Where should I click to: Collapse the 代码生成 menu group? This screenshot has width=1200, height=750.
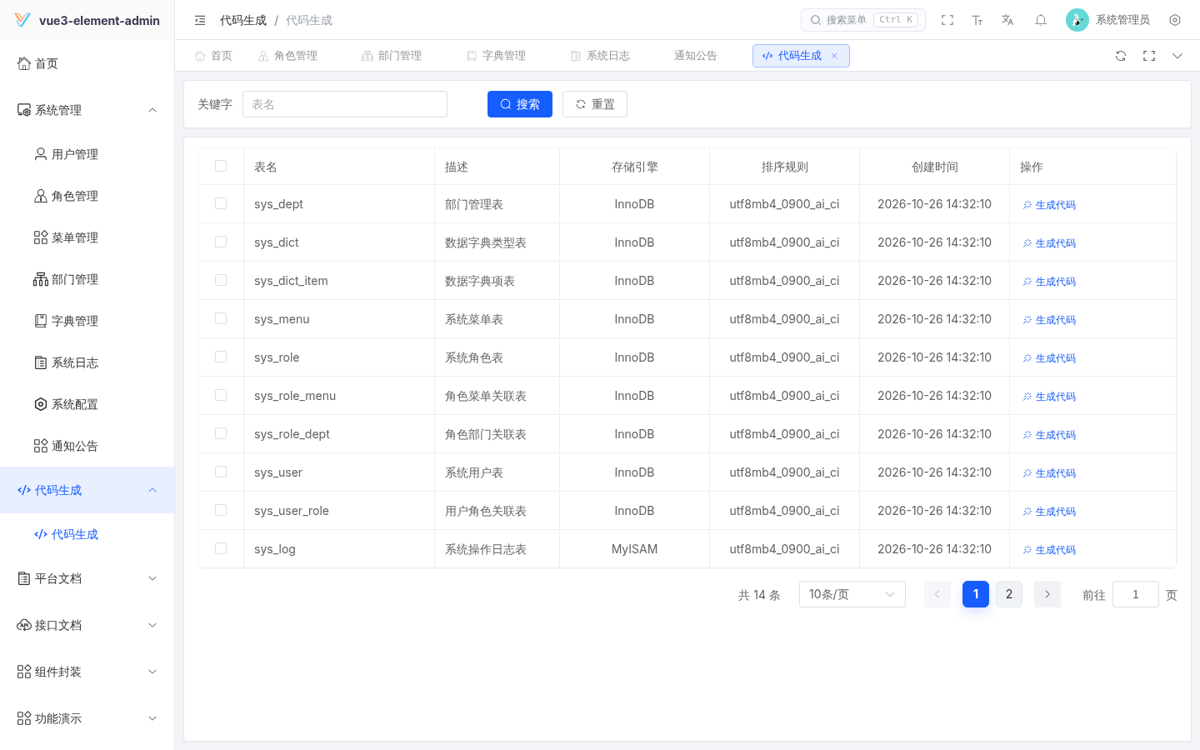tap(87, 490)
